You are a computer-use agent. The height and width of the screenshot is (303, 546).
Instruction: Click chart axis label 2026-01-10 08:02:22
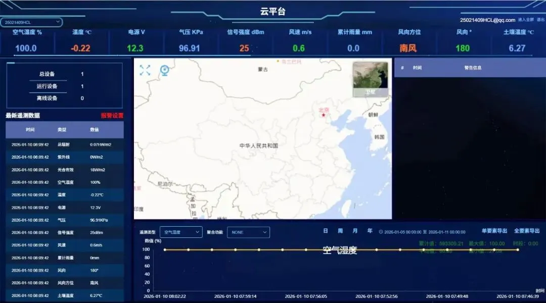pos(165,296)
